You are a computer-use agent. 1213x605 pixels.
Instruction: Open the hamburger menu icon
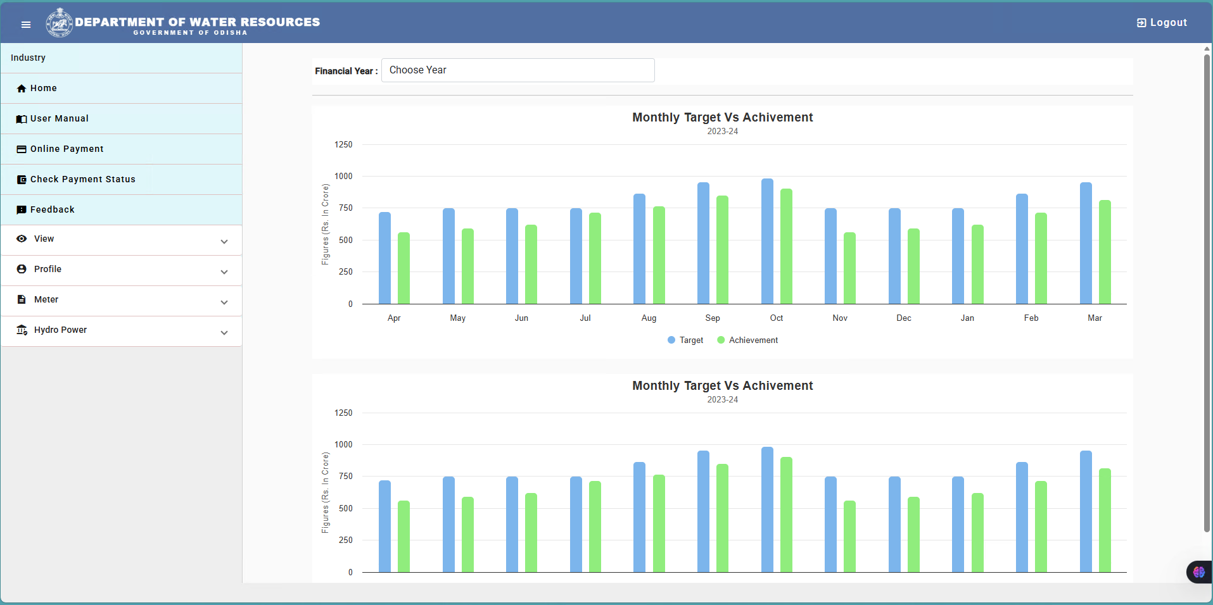pos(26,25)
